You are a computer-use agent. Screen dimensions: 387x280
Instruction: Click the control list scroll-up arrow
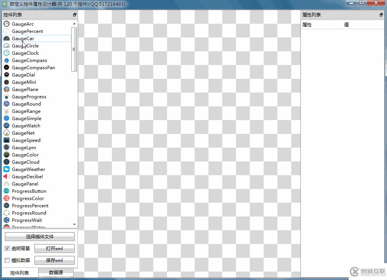(74, 24)
